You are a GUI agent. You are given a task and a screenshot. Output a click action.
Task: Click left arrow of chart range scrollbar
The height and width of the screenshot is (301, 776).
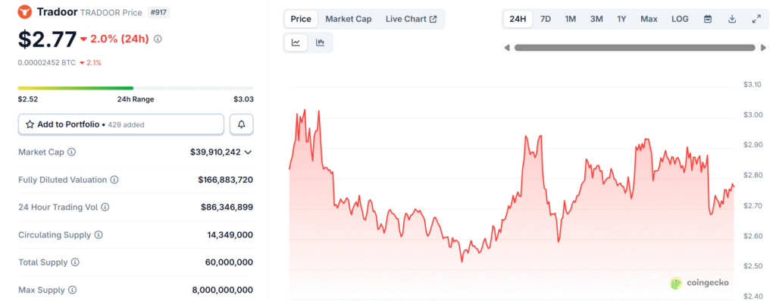point(507,48)
